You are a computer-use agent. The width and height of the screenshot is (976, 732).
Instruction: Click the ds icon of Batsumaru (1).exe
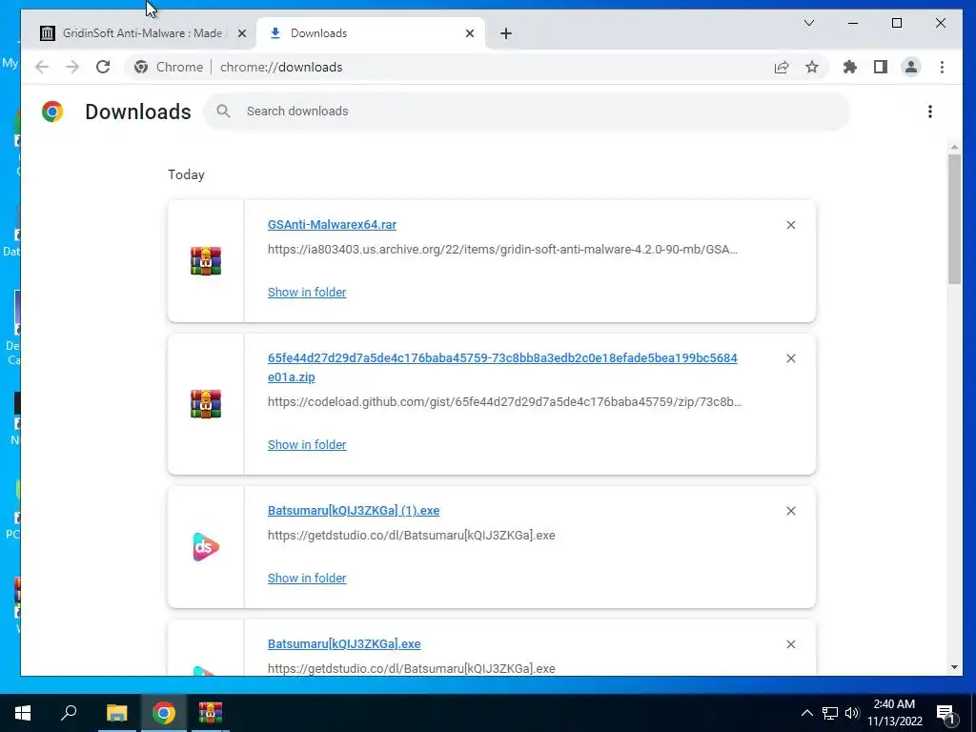tap(206, 547)
